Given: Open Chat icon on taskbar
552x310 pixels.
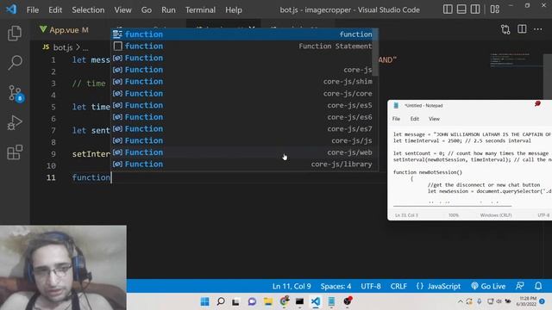Looking at the screenshot, I should point(252,301).
